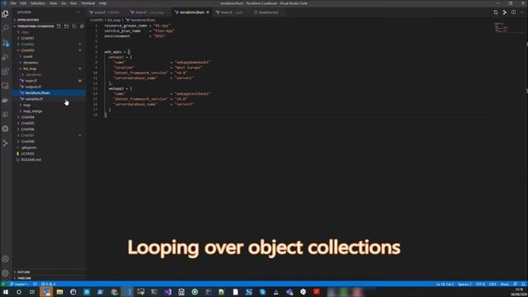
Task: Click the Synchronize Changes icon in status bar
Action: pyautogui.click(x=35, y=284)
